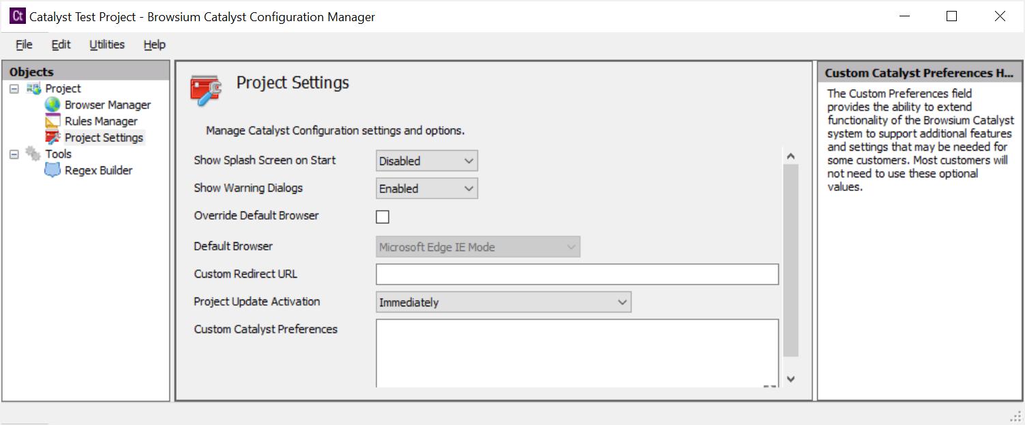Click the Custom Redirect URL field
The width and height of the screenshot is (1025, 425).
(x=576, y=274)
